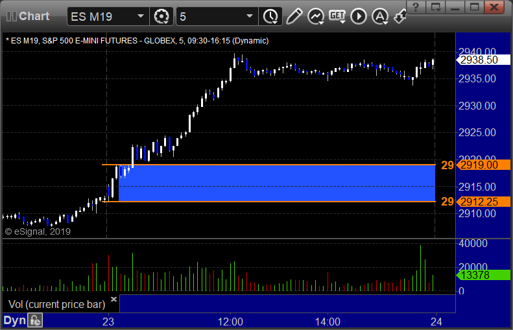Viewport: 513px width, 330px height.
Task: Click the 2915.00 price axis label
Action: (477, 187)
